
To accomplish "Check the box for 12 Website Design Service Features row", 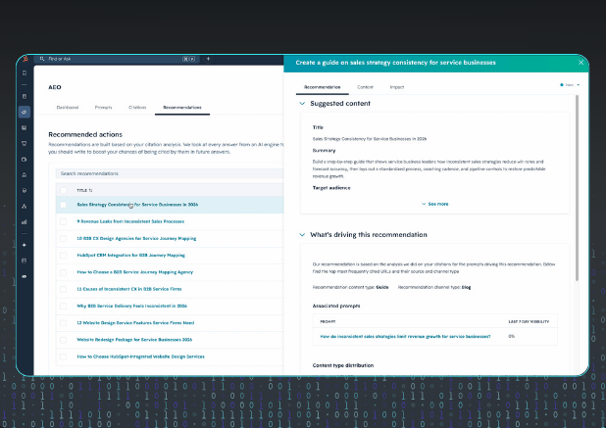I will point(64,323).
